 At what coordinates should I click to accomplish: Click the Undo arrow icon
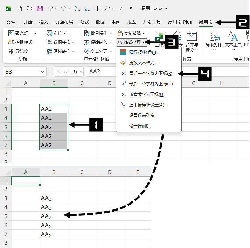(x=50, y=8)
